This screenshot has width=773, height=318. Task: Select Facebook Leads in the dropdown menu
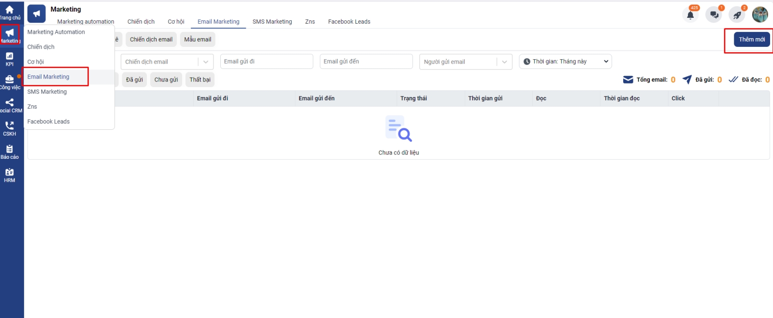[x=48, y=122]
